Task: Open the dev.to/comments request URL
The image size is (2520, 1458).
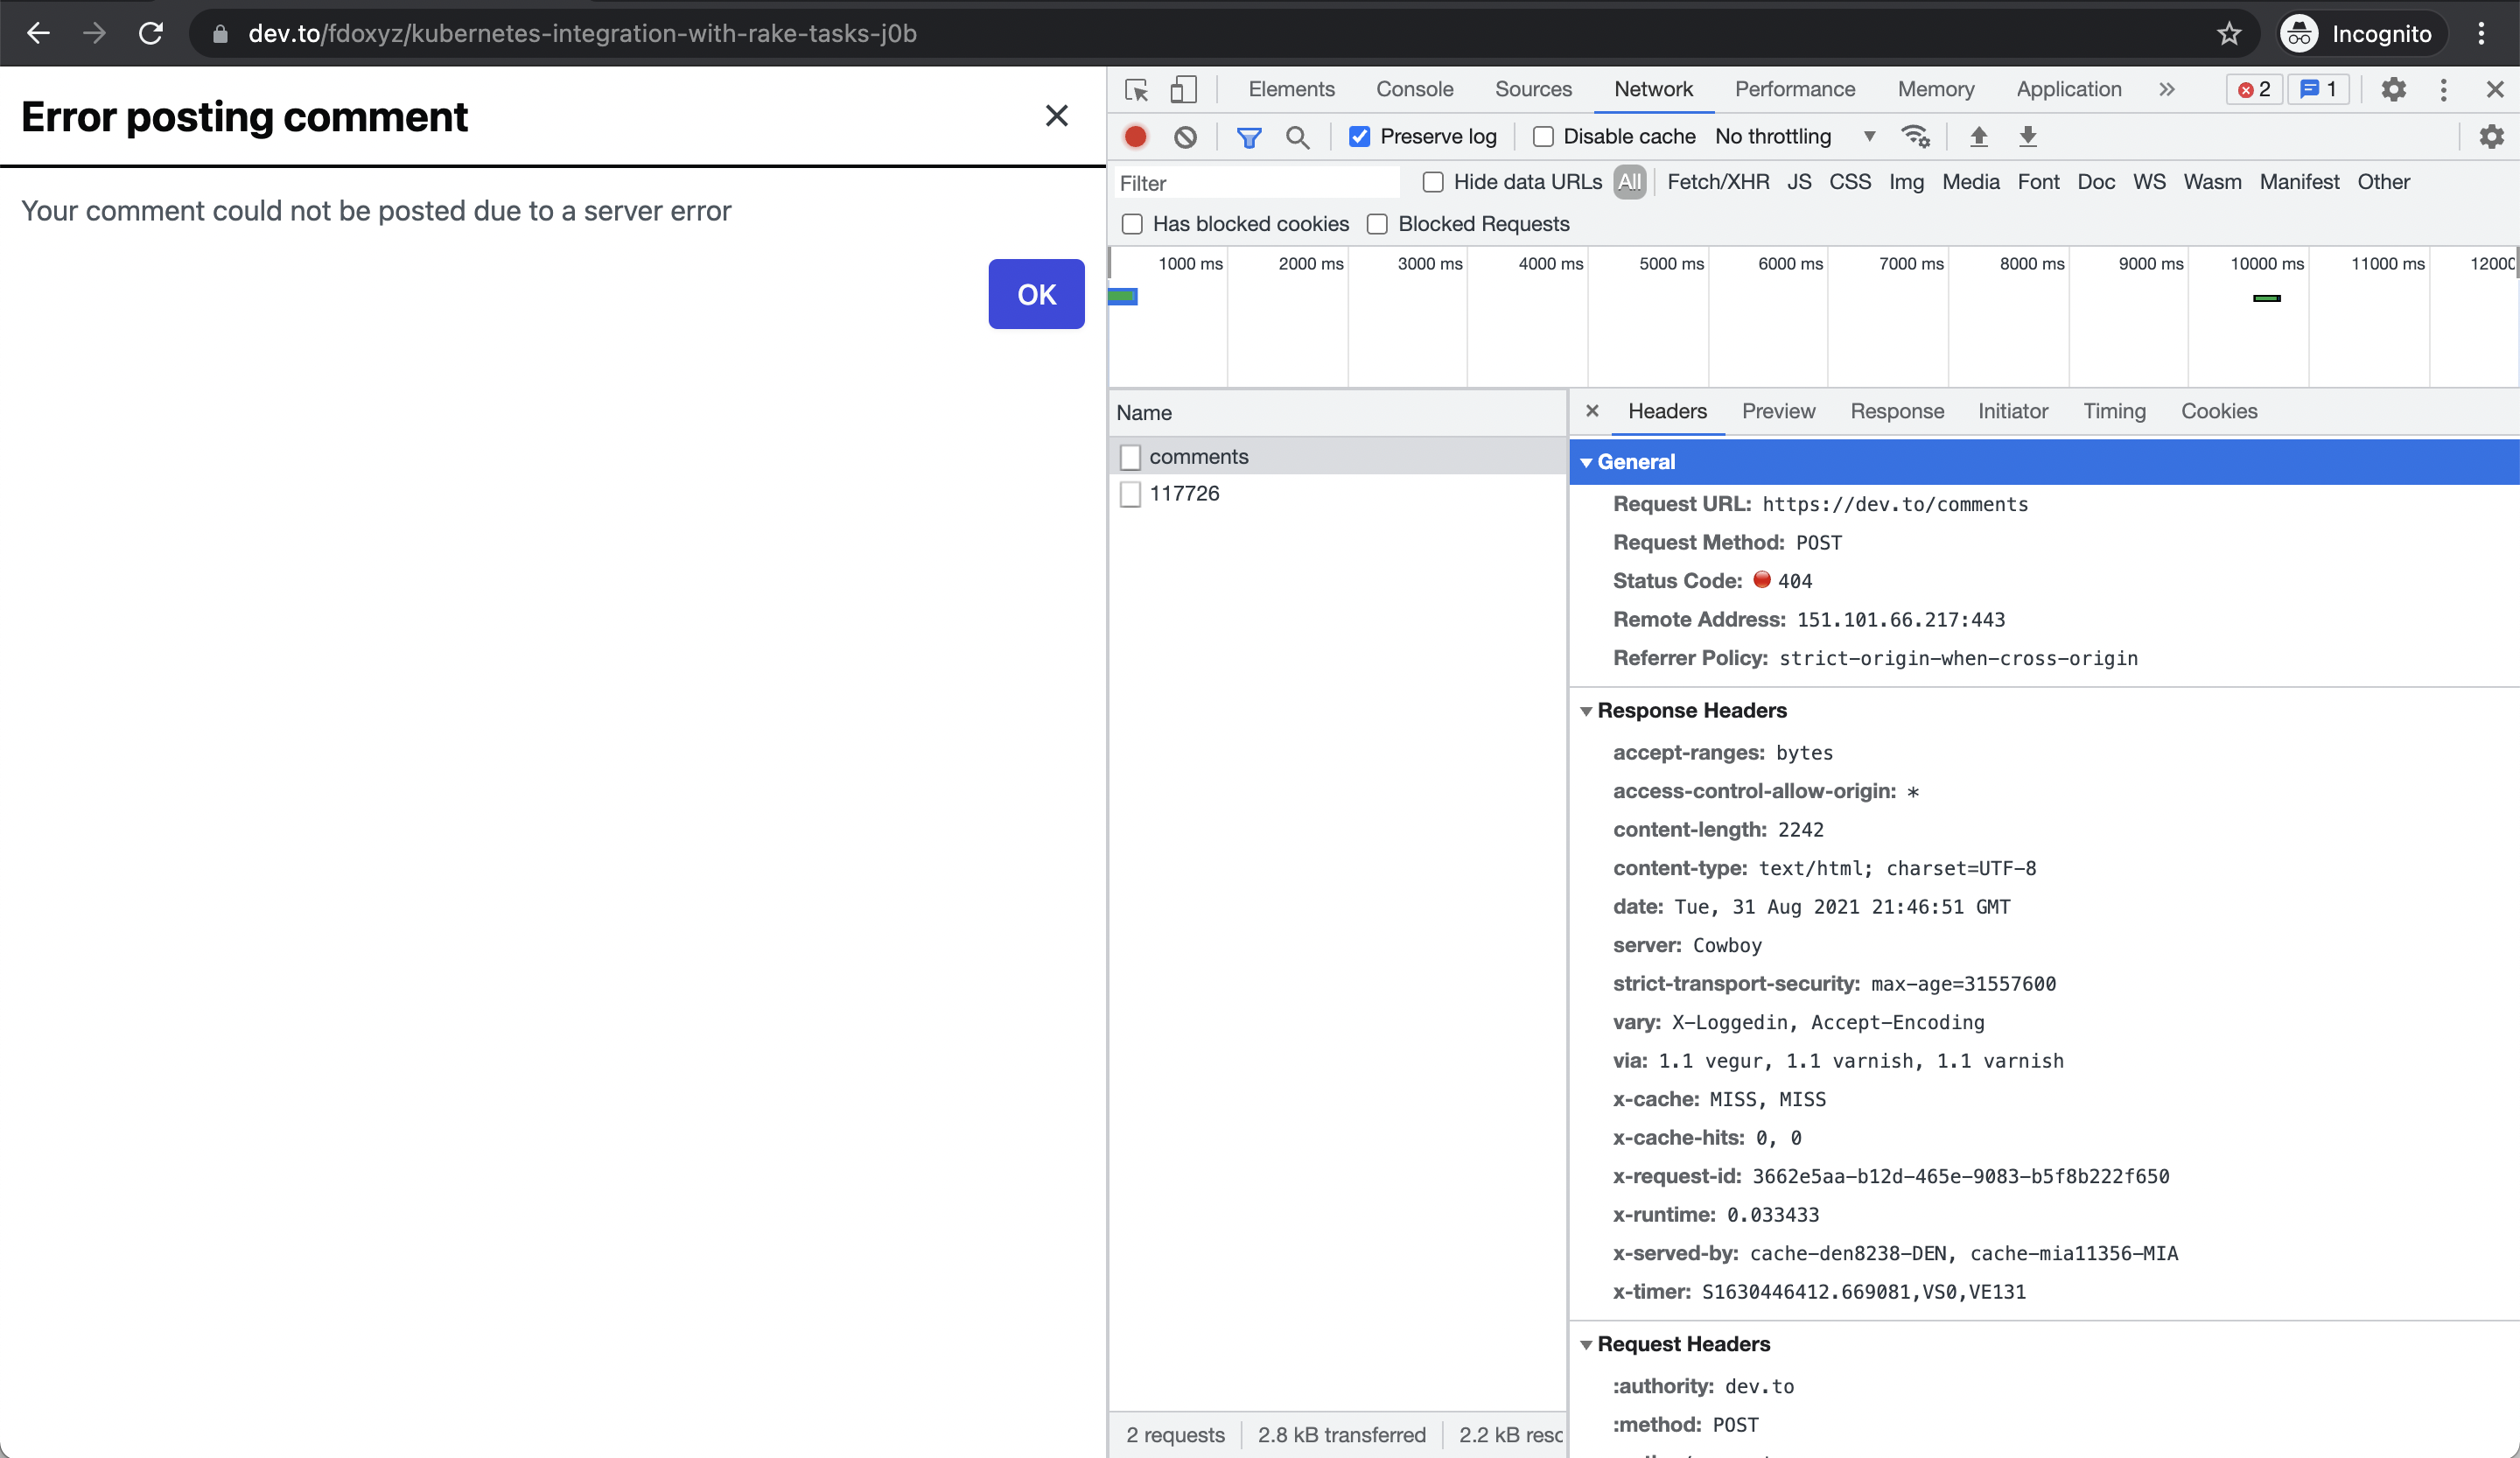Action: (1896, 504)
